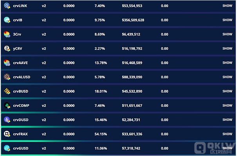Click the 54.15% growth value for crvFRAX

pos(101,134)
